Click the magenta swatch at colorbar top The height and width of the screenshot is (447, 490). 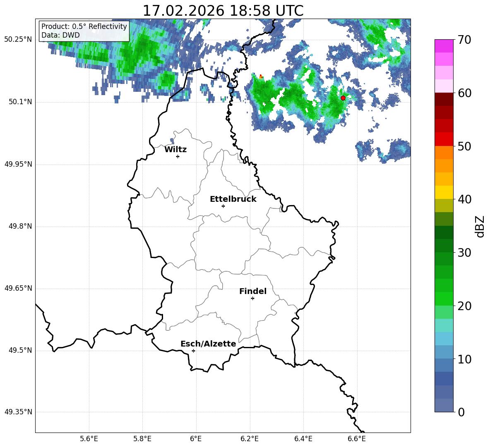point(444,46)
